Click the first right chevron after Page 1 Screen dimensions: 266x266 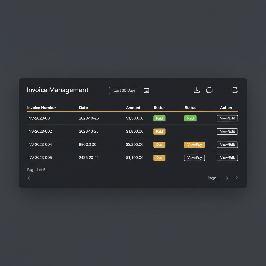pyautogui.click(x=227, y=178)
